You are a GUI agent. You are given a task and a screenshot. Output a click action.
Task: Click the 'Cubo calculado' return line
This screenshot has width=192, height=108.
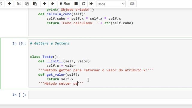[x=90, y=23]
